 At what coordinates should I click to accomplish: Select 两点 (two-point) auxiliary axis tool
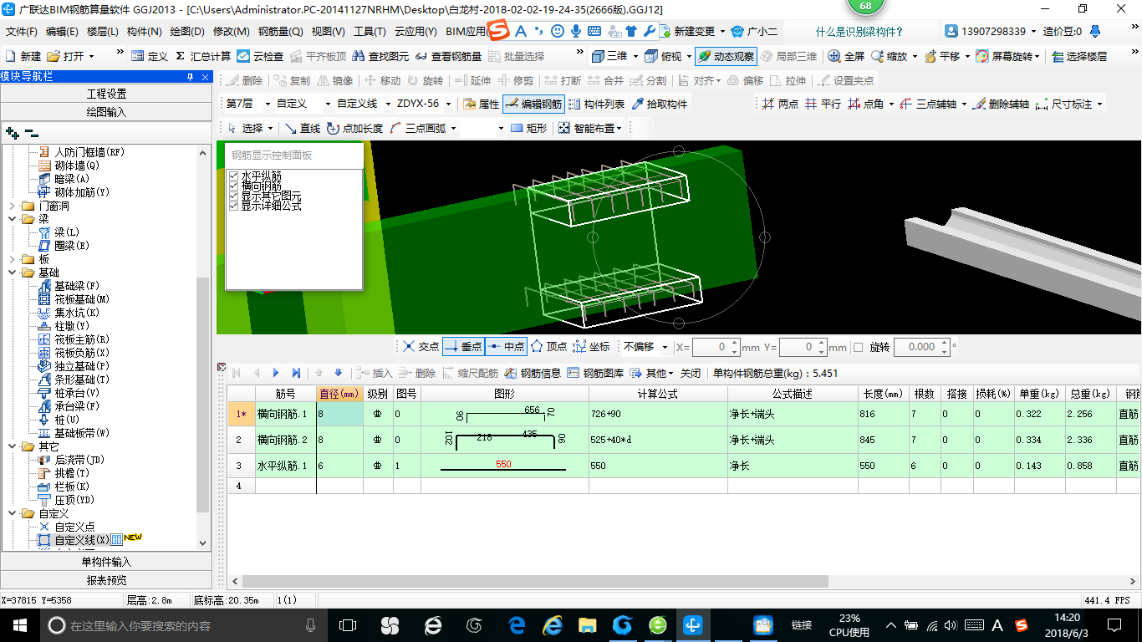pyautogui.click(x=781, y=104)
